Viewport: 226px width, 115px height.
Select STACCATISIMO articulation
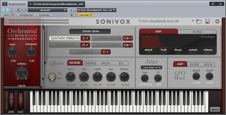click(x=107, y=45)
